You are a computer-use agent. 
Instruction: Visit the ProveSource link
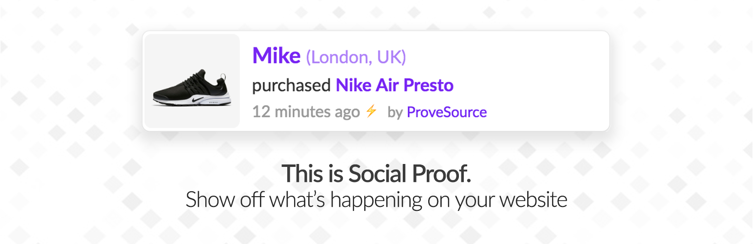click(446, 112)
